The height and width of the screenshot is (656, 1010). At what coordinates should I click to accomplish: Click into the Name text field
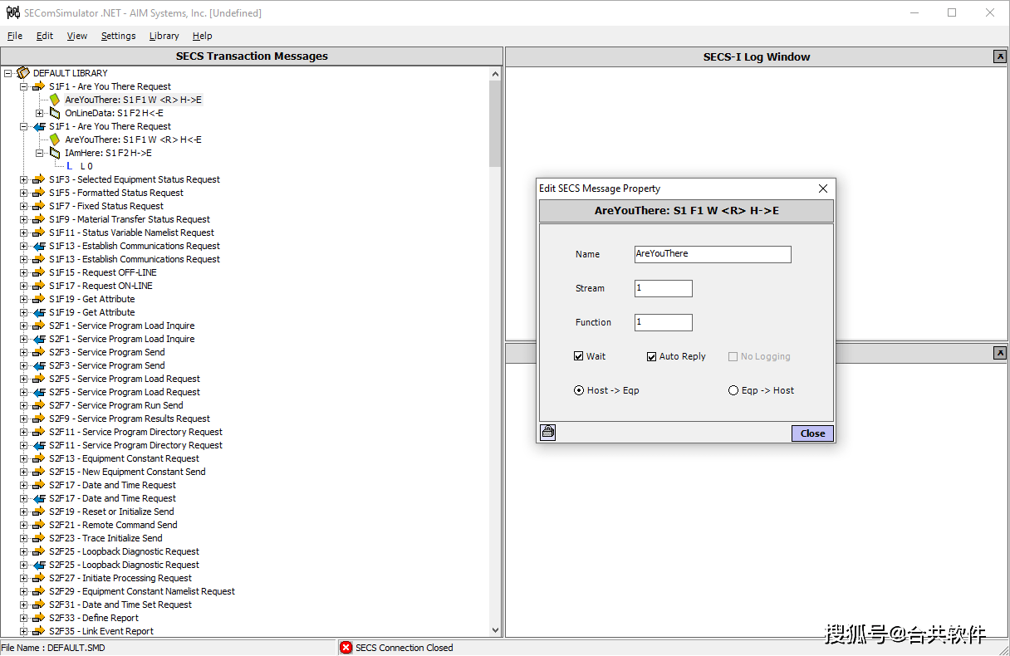point(712,254)
